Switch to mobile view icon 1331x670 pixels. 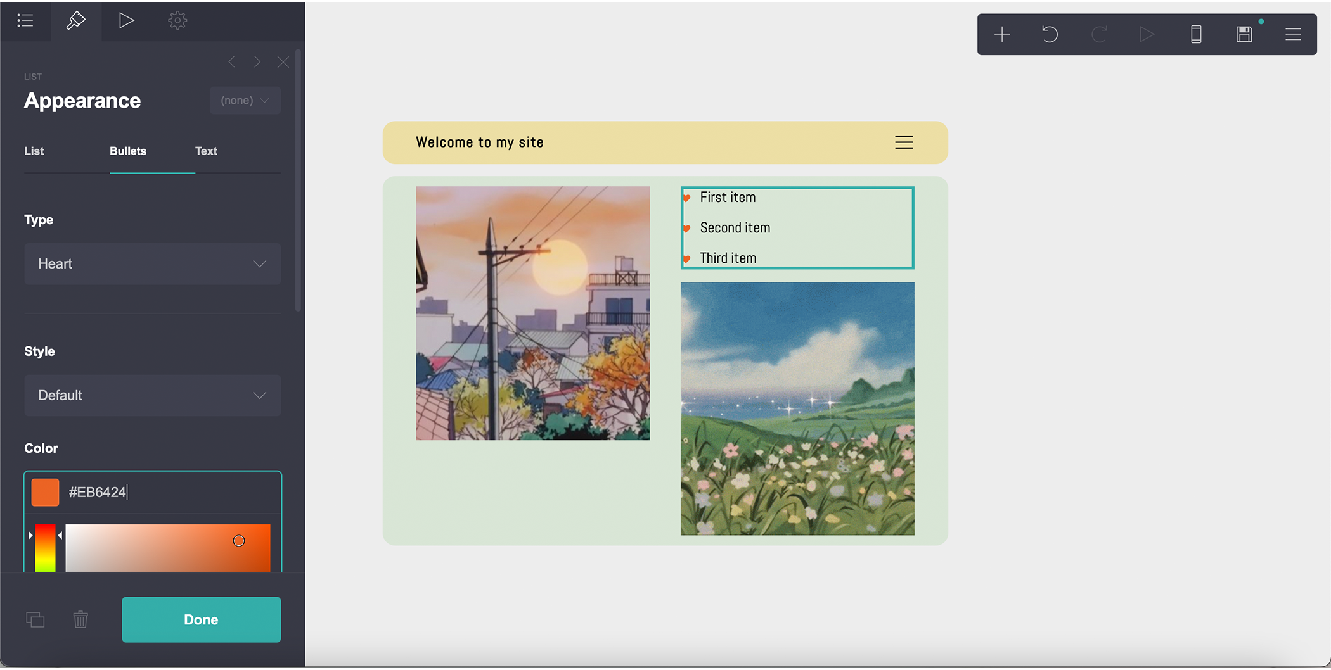point(1196,34)
